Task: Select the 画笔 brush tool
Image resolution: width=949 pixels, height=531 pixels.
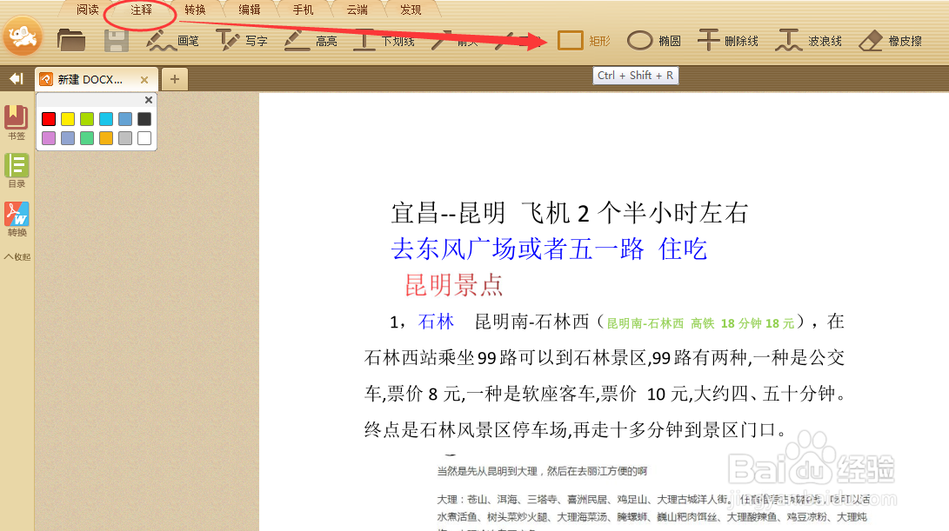Action: click(x=172, y=41)
